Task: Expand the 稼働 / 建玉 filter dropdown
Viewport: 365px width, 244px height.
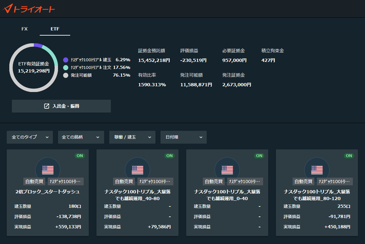Action: tap(132, 137)
